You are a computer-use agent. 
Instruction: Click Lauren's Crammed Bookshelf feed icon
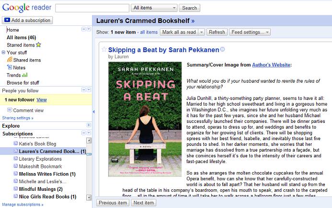point(16,151)
